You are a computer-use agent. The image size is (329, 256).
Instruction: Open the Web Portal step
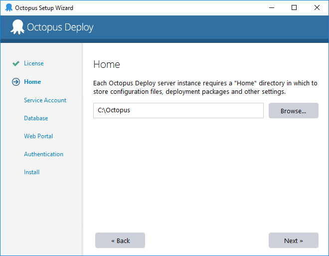pyautogui.click(x=38, y=136)
